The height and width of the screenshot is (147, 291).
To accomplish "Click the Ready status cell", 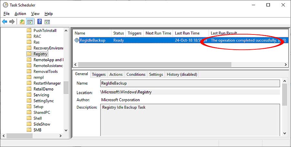I will (119, 40).
